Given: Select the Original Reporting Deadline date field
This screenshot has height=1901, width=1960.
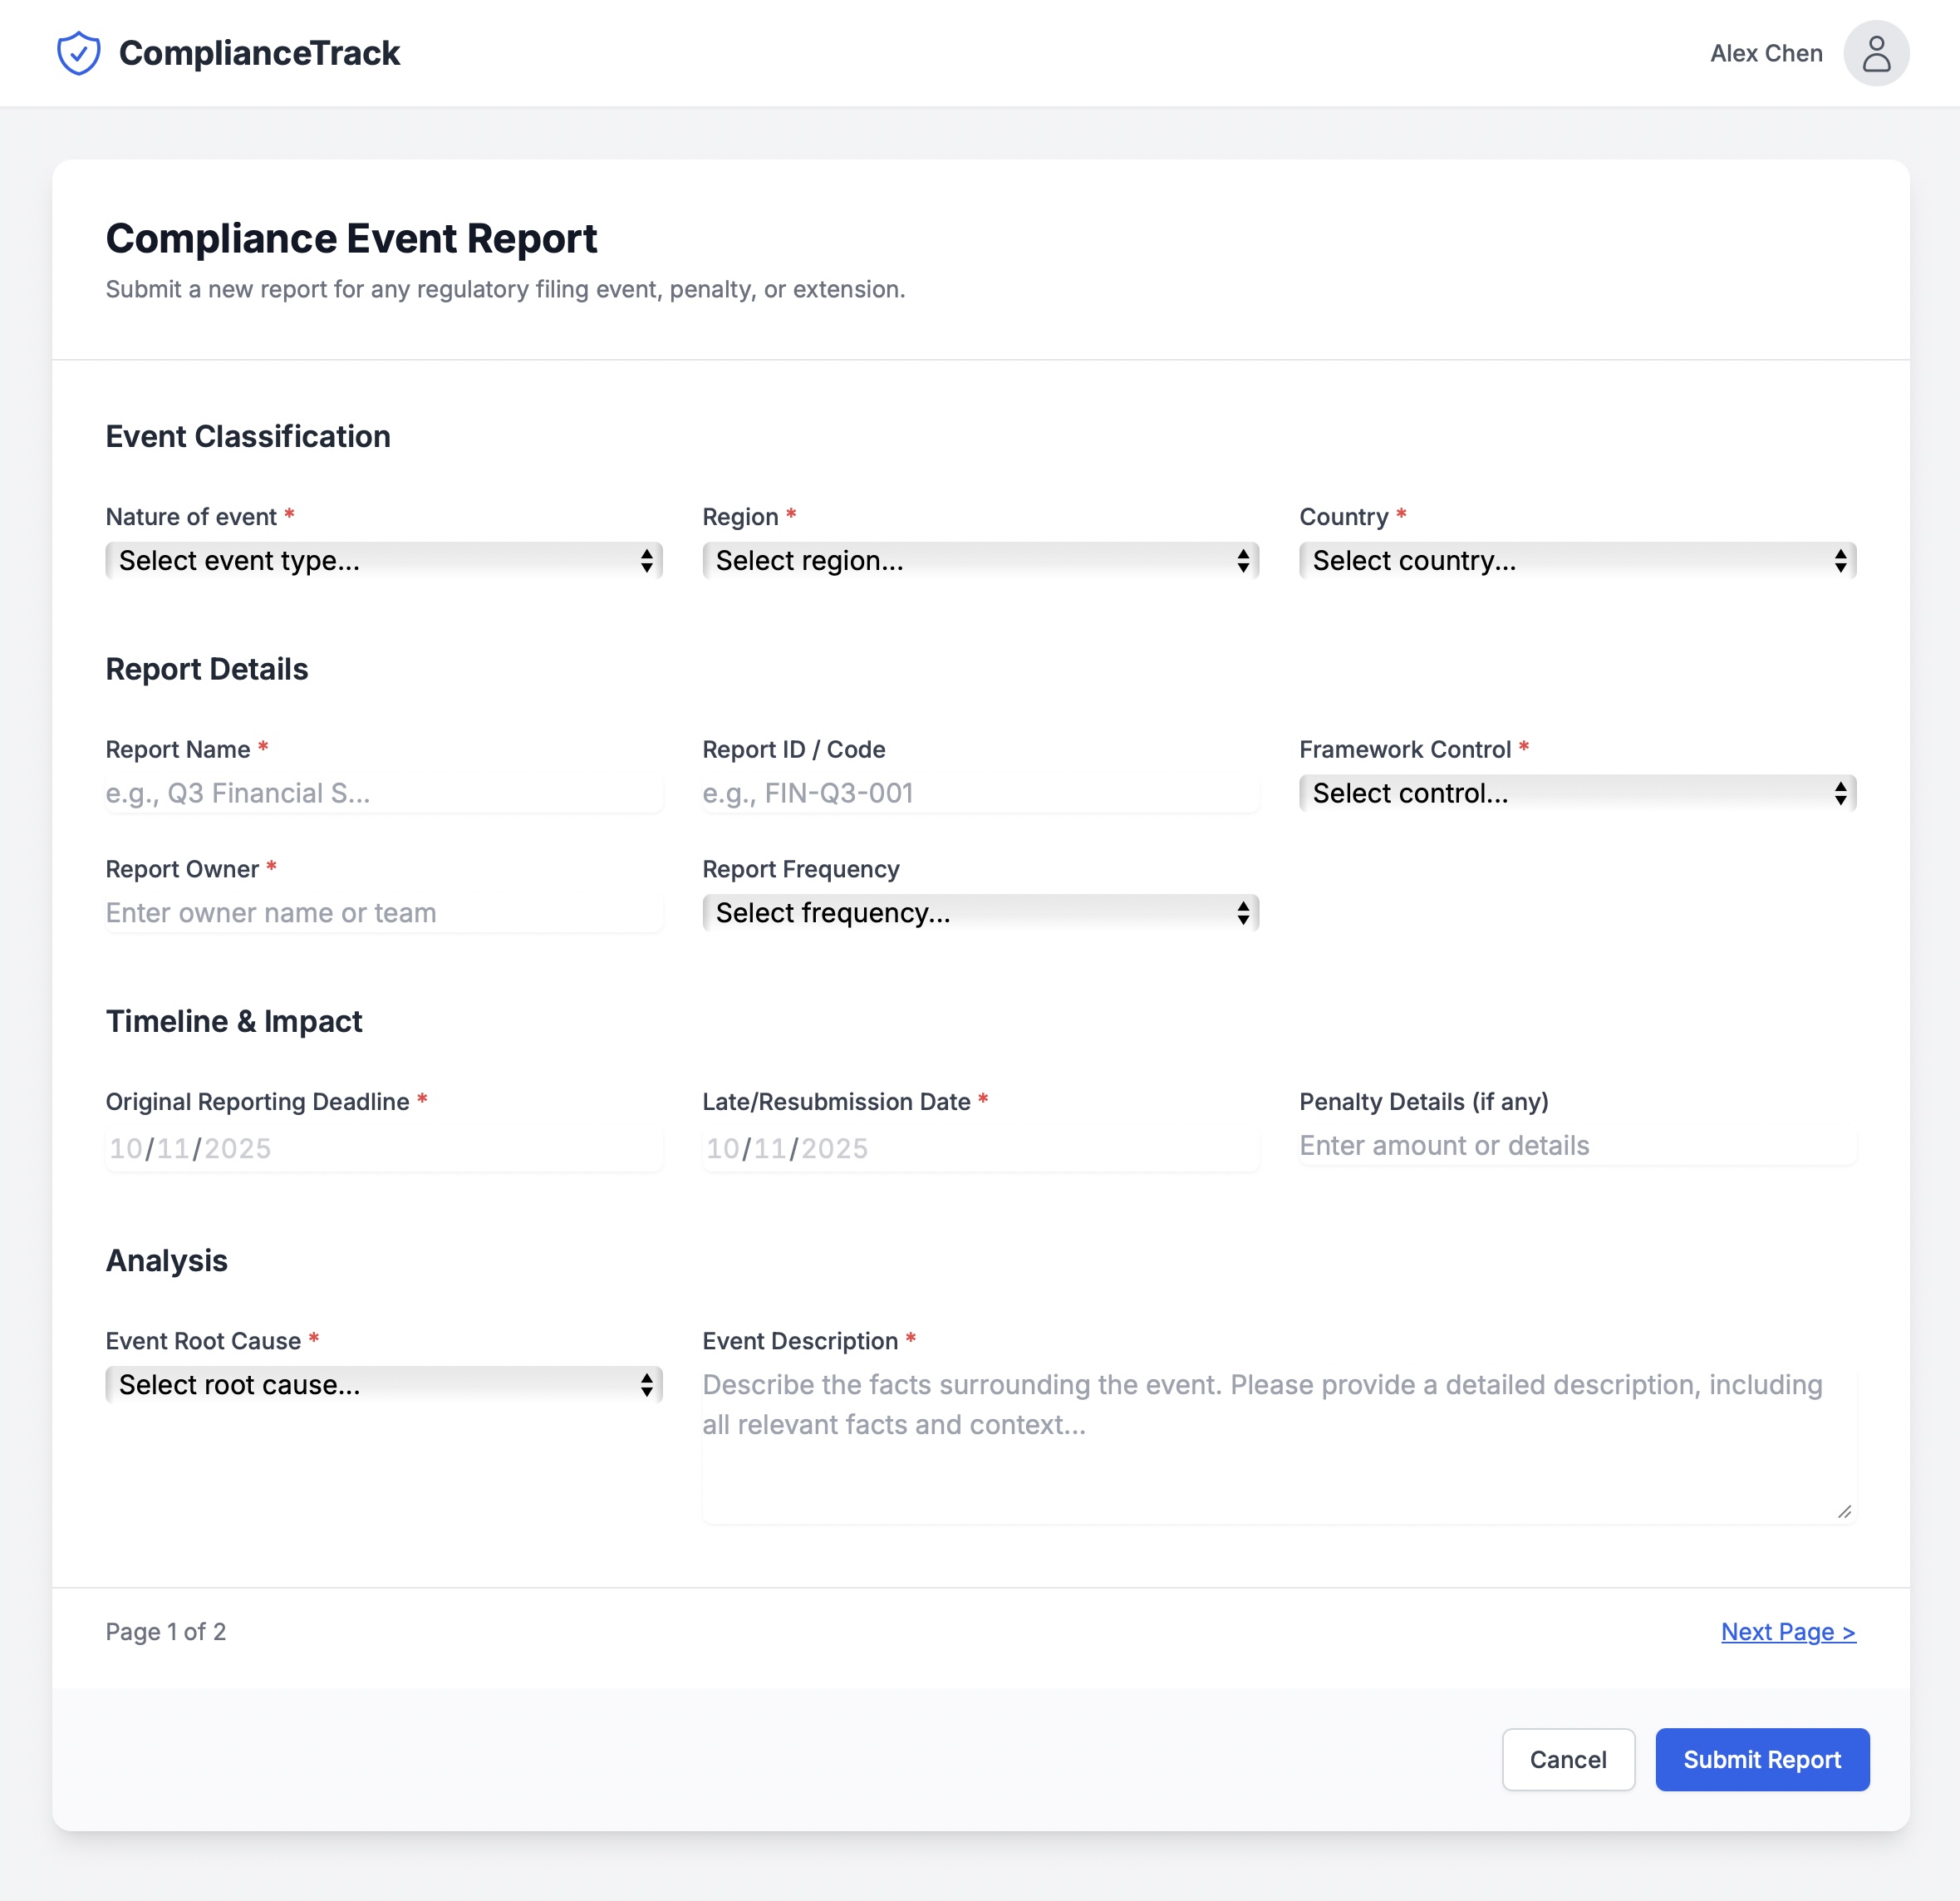Looking at the screenshot, I should coord(384,1148).
